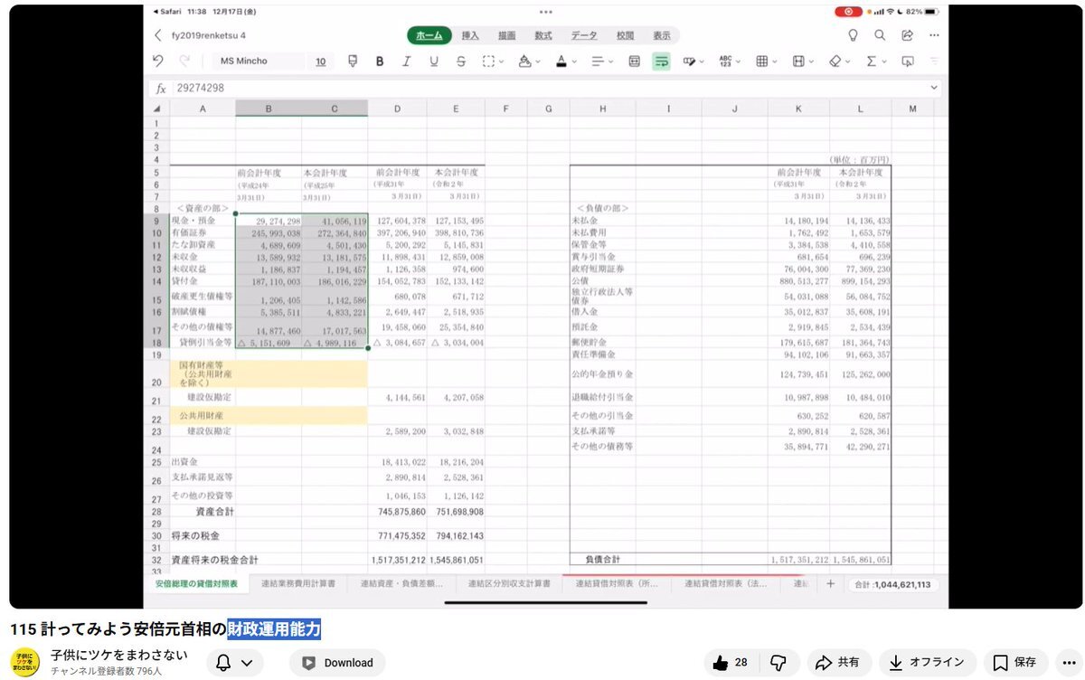Open the 連結業務費用計算書 sheet tab
Screen dimensions: 1085x680
point(297,584)
